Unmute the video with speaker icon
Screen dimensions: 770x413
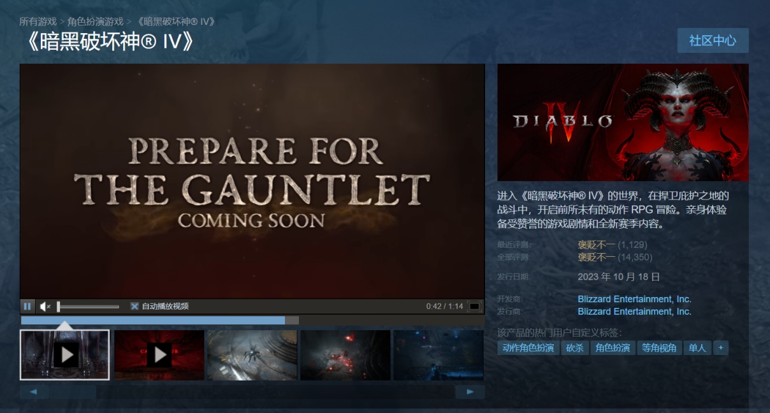coord(45,307)
